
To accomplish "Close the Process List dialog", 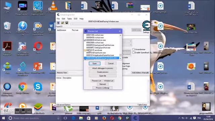I will (x=120, y=31).
